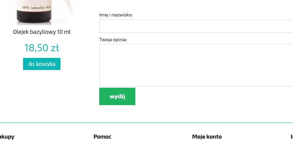Submit the review with wyślij button

click(x=117, y=96)
